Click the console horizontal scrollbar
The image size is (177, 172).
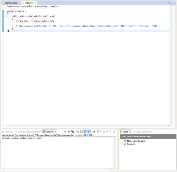tap(57, 169)
